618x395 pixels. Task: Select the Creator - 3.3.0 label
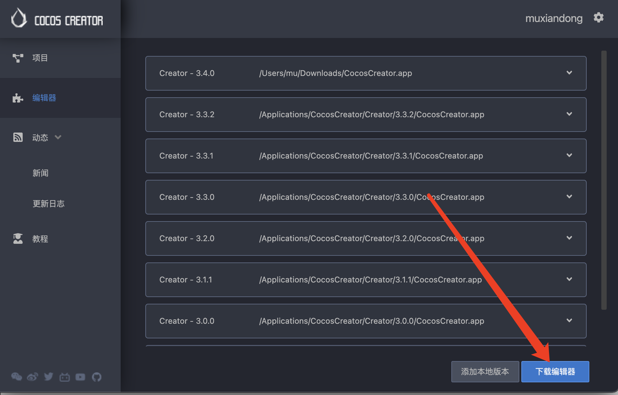click(x=187, y=197)
